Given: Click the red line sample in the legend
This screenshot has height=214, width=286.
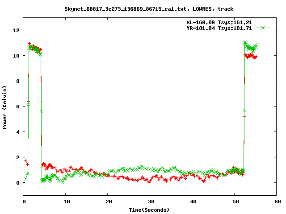Looking at the screenshot, I should pyautogui.click(x=263, y=22).
